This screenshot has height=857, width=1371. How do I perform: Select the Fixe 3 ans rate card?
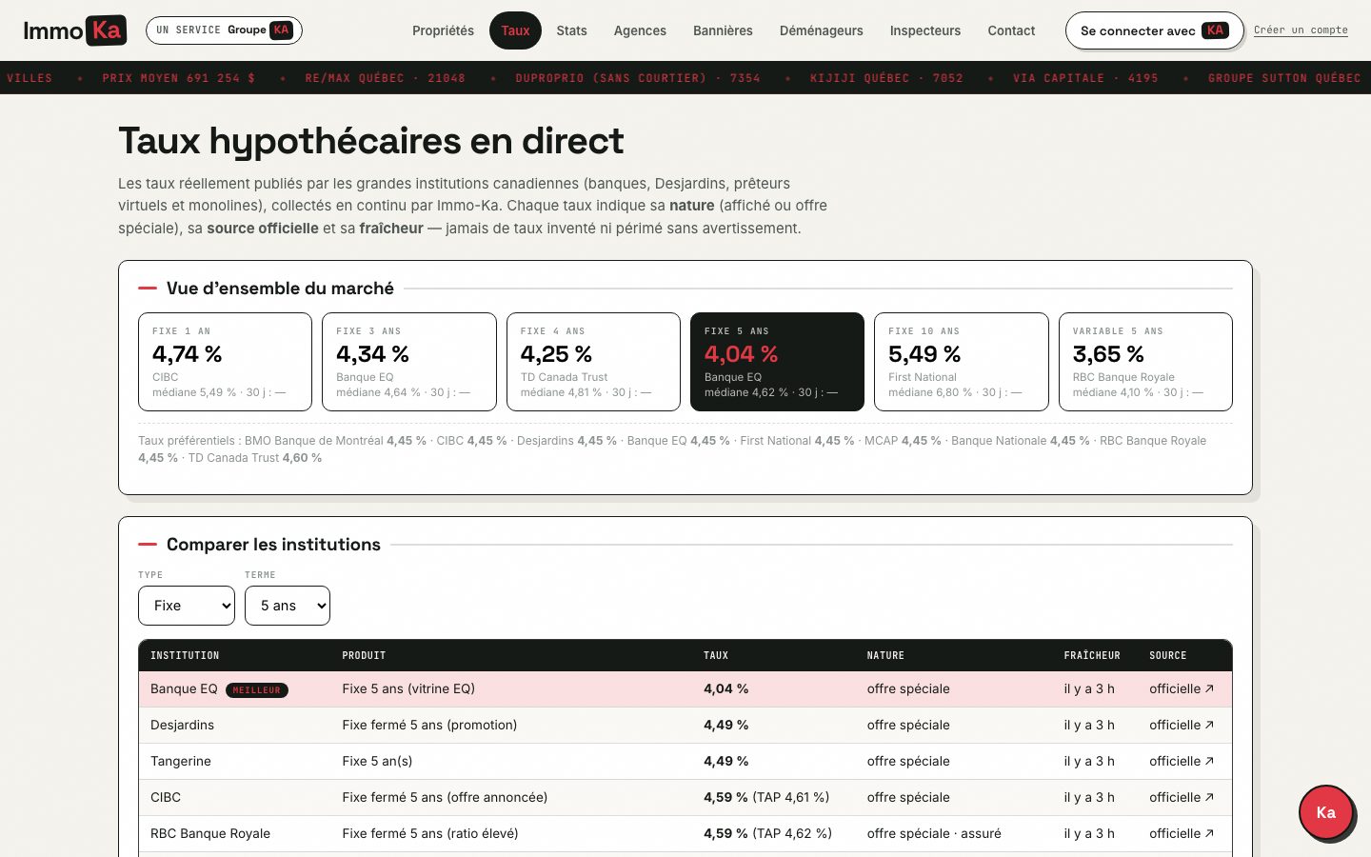click(409, 362)
